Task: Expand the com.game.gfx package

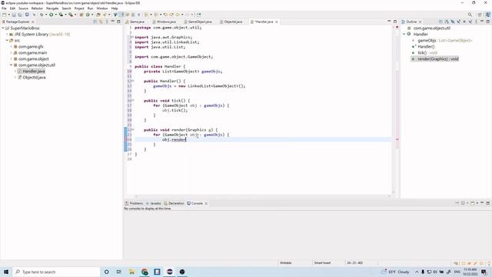Action: click(11, 46)
